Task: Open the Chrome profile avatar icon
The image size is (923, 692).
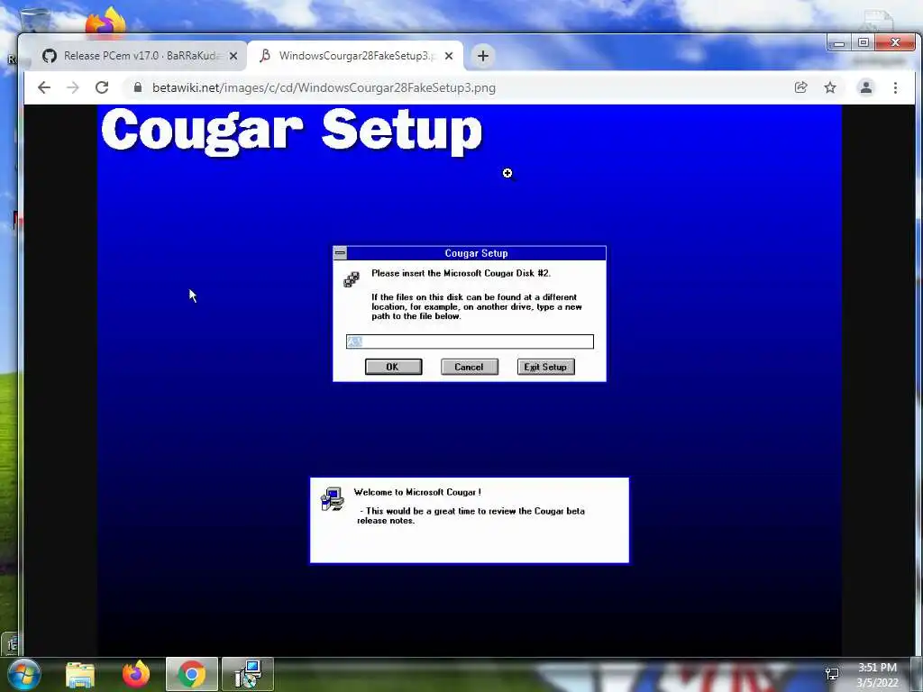Action: pos(866,87)
